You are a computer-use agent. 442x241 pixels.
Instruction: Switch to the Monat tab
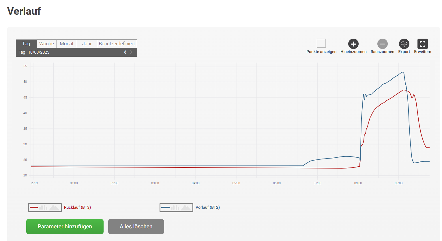click(x=67, y=44)
